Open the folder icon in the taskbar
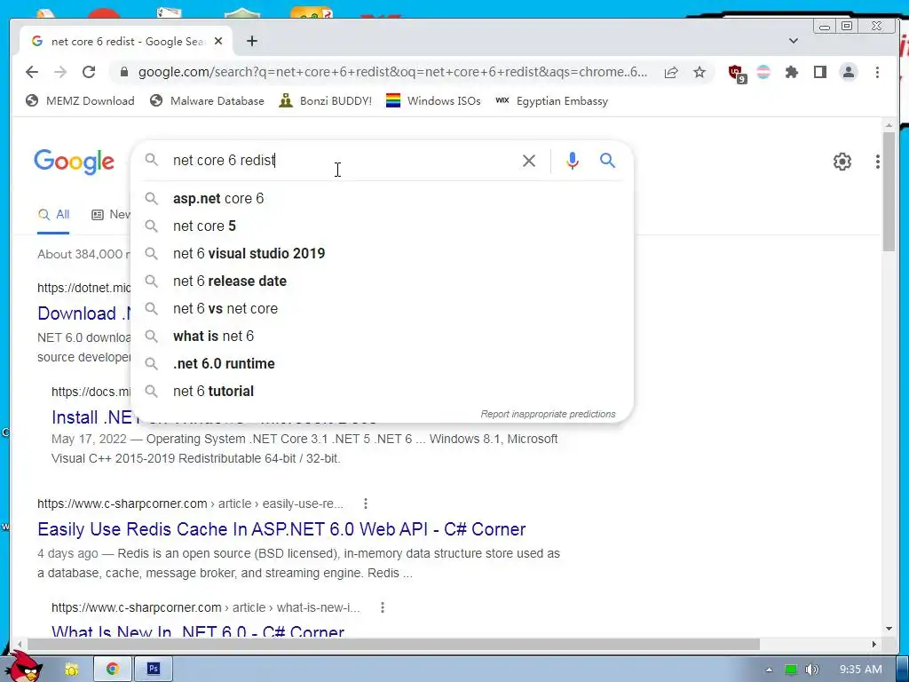 click(71, 670)
